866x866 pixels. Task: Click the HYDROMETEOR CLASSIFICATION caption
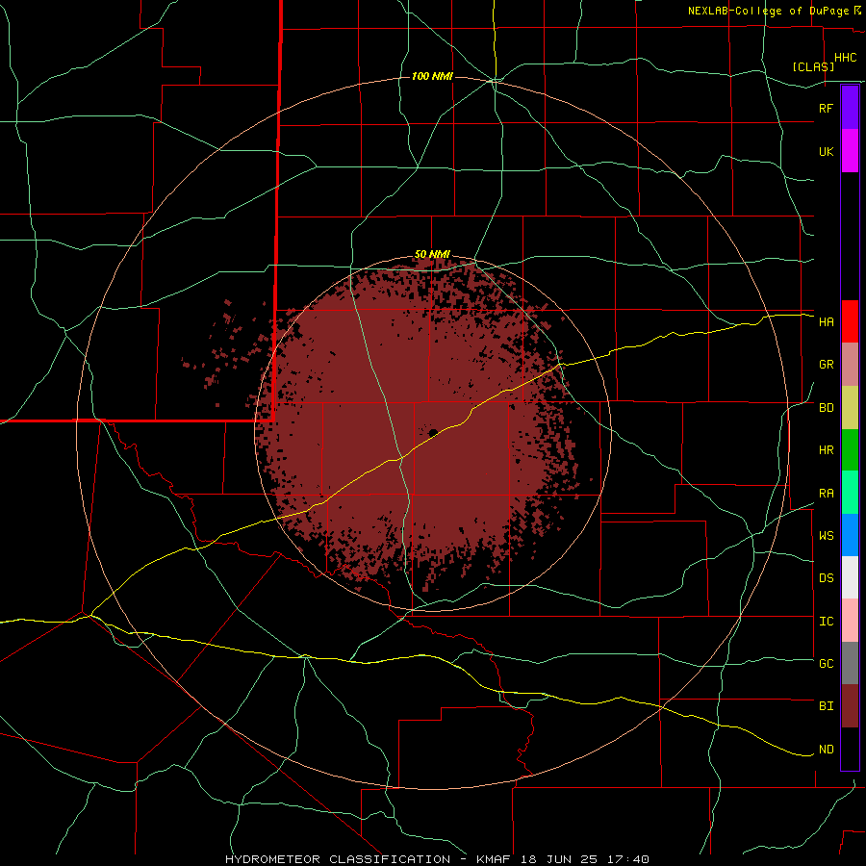point(338,859)
